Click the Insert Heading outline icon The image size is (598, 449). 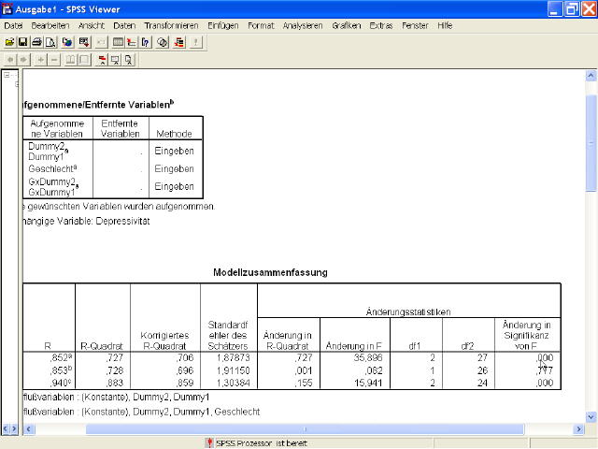[x=100, y=60]
